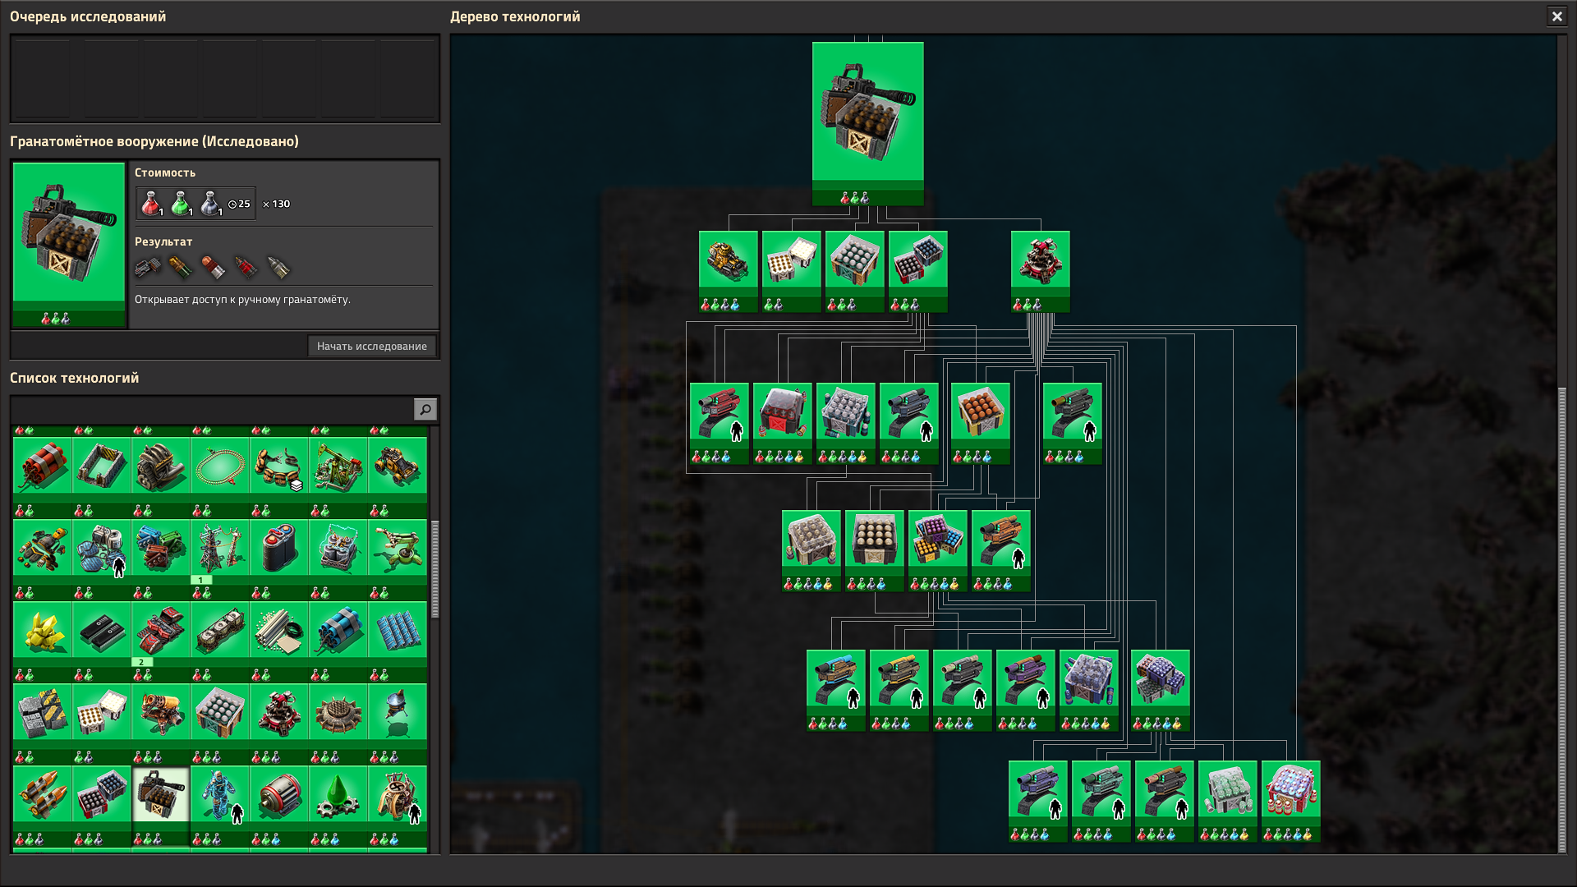Select the Engine technology icon
This screenshot has width=1577, height=887.
coord(160,466)
